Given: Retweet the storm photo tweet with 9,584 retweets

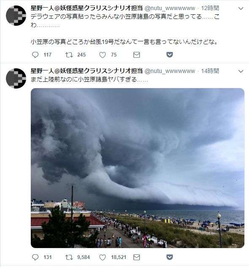Looking at the screenshot, I should tap(69, 257).
